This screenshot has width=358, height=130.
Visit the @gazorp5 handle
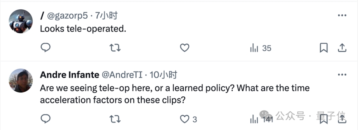tap(67, 15)
